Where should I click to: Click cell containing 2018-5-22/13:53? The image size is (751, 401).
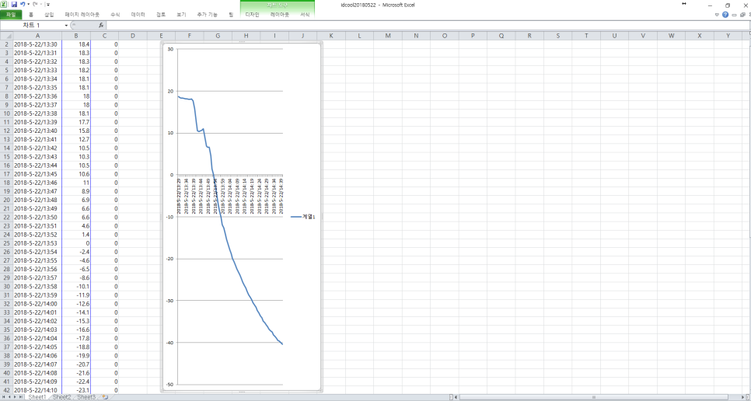pyautogui.click(x=37, y=243)
